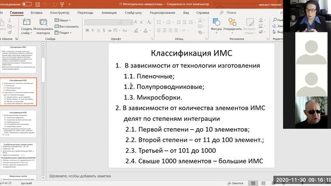Image resolution: width=331 pixels, height=186 pixels.
Task: Open the character spacing AV dropdown
Action: point(116,30)
